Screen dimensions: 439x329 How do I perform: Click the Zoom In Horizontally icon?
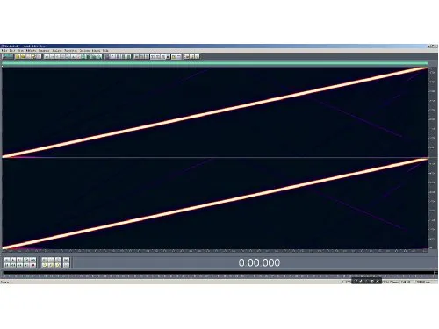point(45,260)
